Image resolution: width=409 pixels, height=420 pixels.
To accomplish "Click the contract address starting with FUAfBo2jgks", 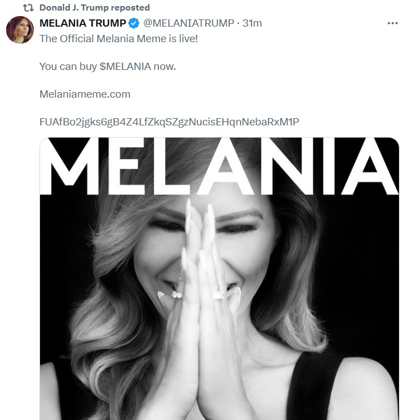I will click(x=169, y=122).
